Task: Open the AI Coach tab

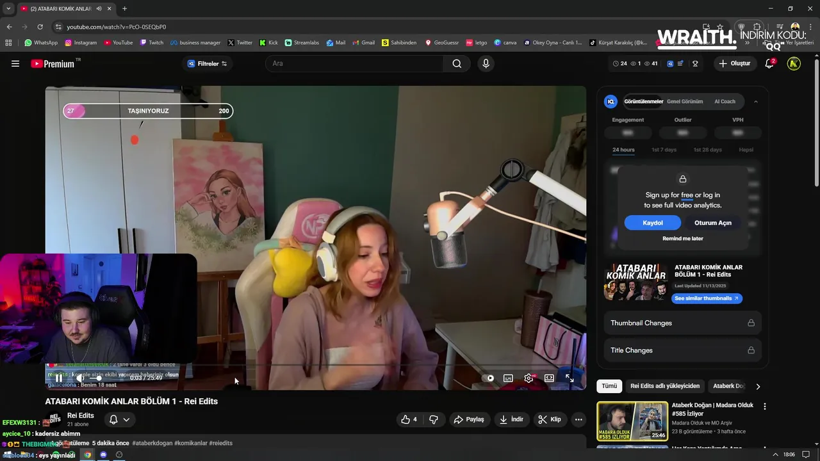Action: pyautogui.click(x=725, y=101)
